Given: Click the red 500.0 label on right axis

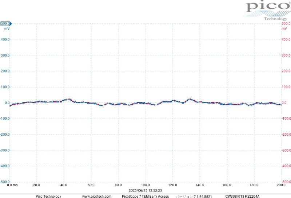Looking at the screenshot, I should pyautogui.click(x=286, y=24).
